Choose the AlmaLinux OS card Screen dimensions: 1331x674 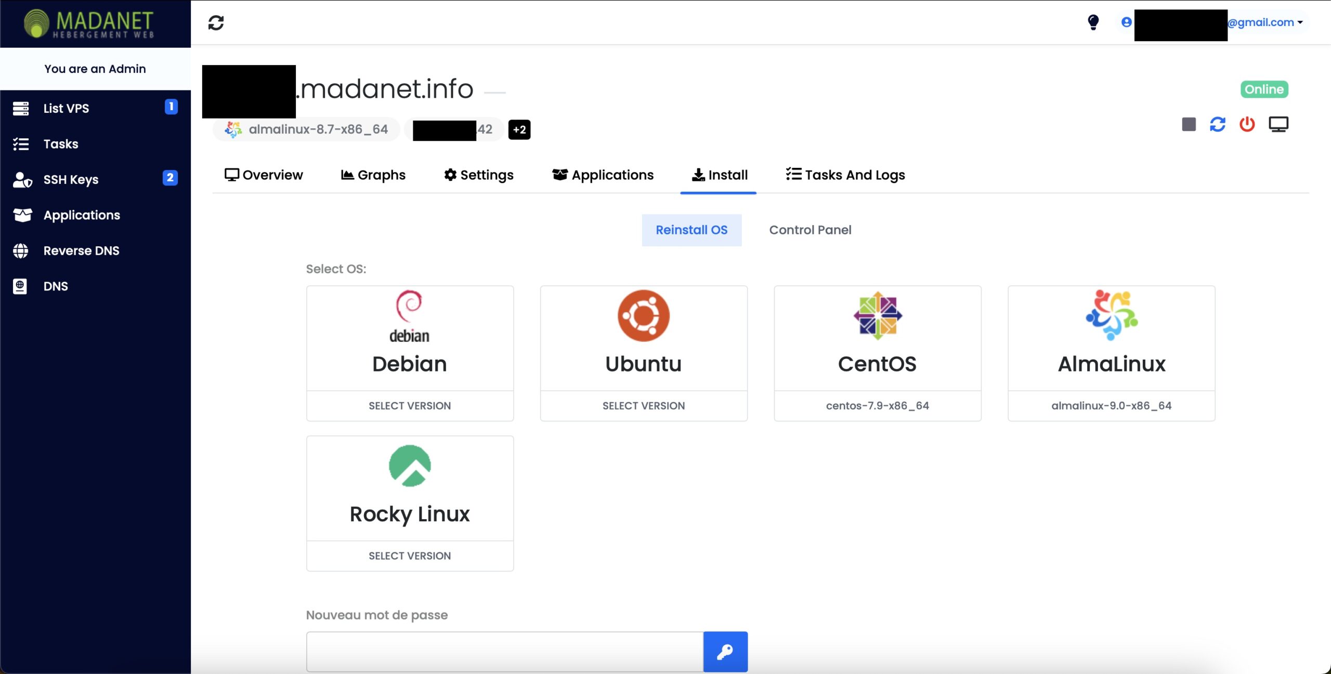click(x=1112, y=338)
